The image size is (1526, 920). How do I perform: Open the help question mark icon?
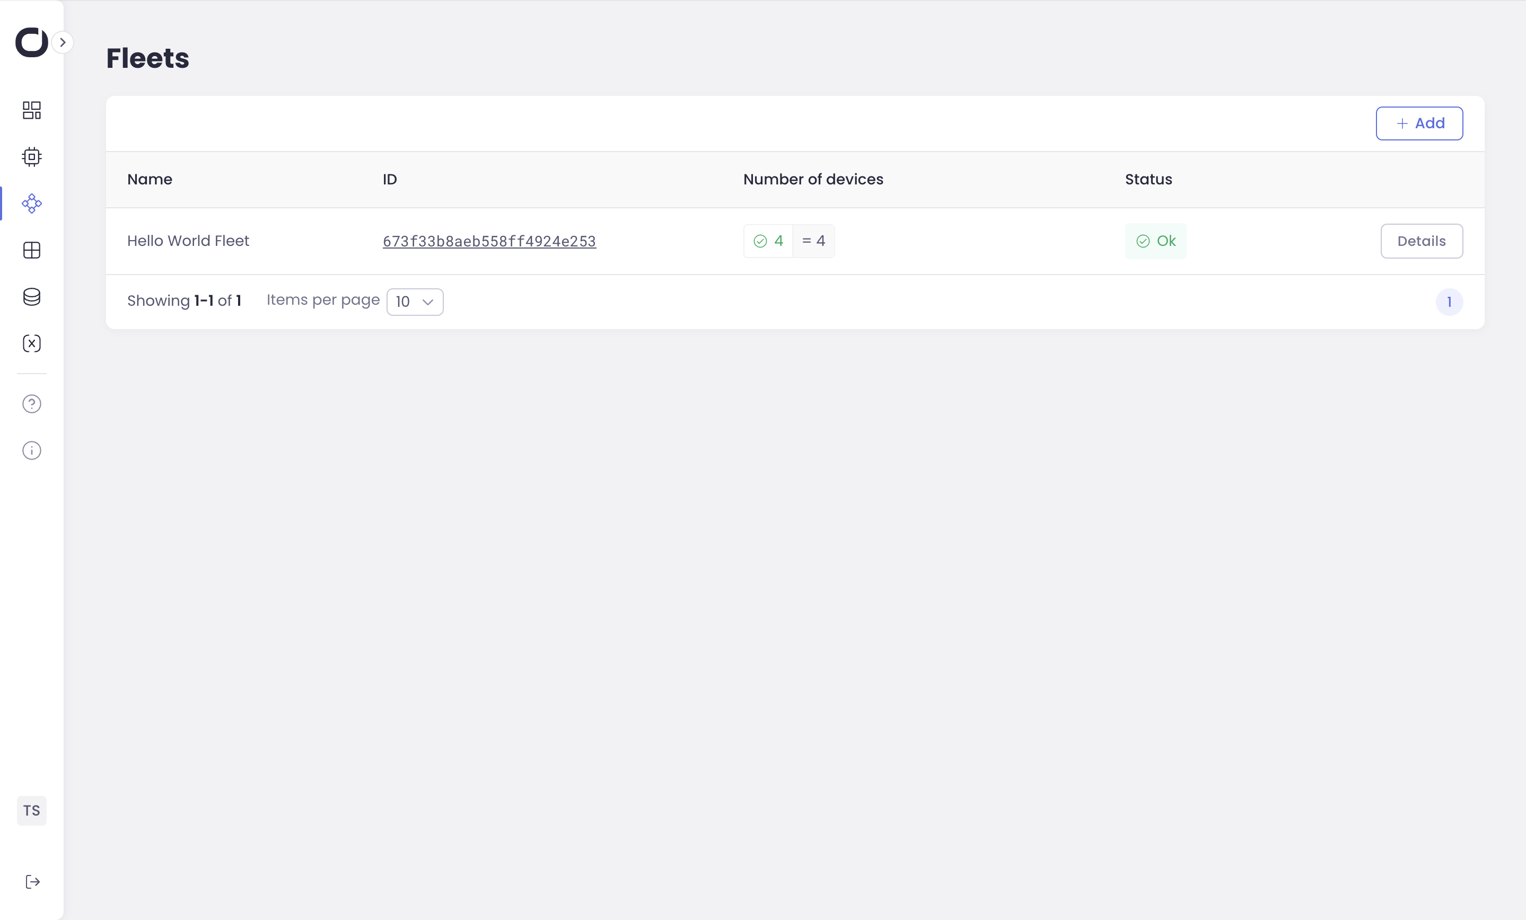click(32, 404)
